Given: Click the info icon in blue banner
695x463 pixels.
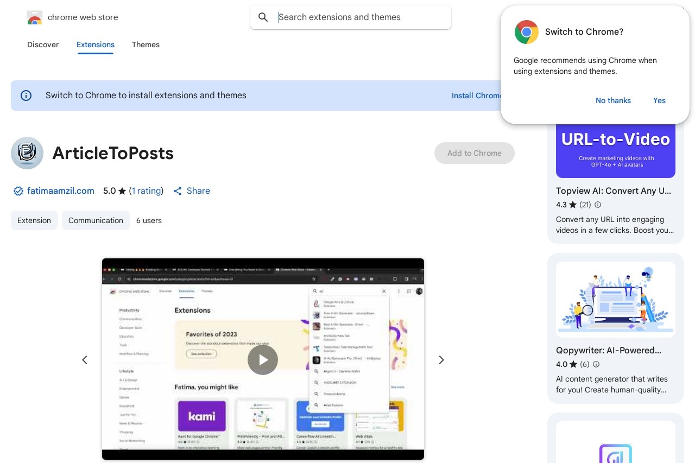Looking at the screenshot, I should point(26,96).
